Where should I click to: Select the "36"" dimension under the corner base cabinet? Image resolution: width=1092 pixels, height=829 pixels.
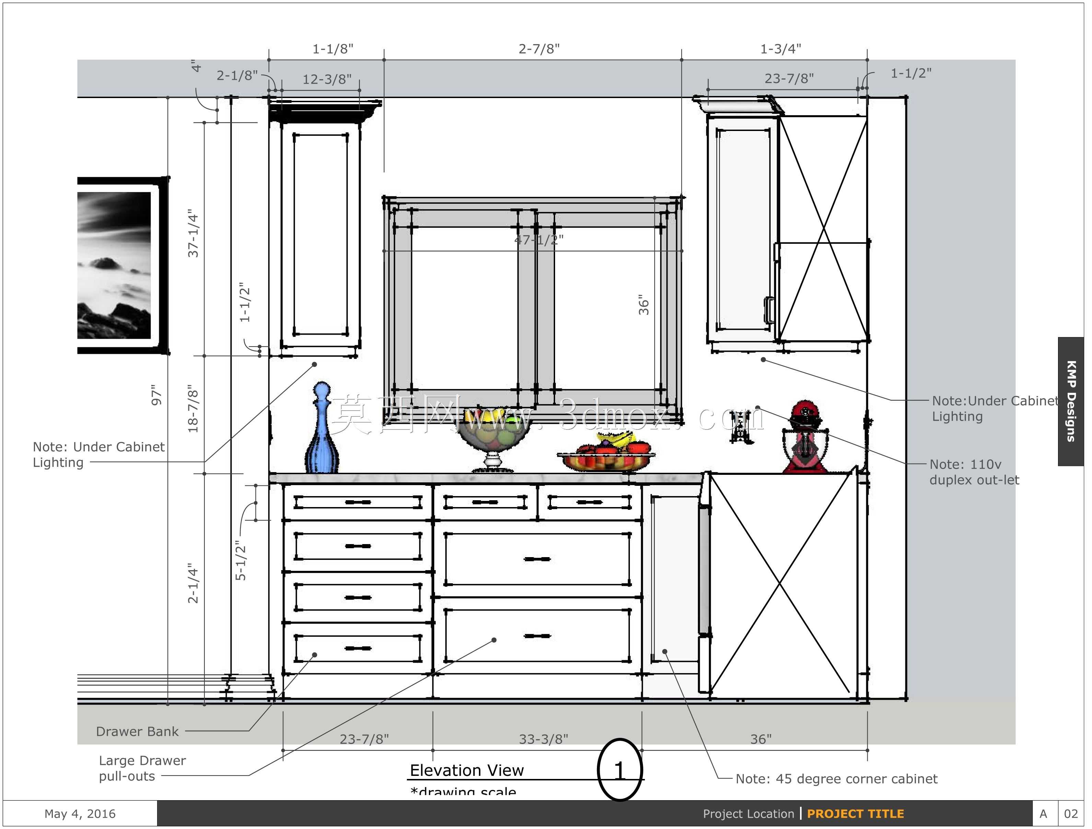click(x=761, y=739)
